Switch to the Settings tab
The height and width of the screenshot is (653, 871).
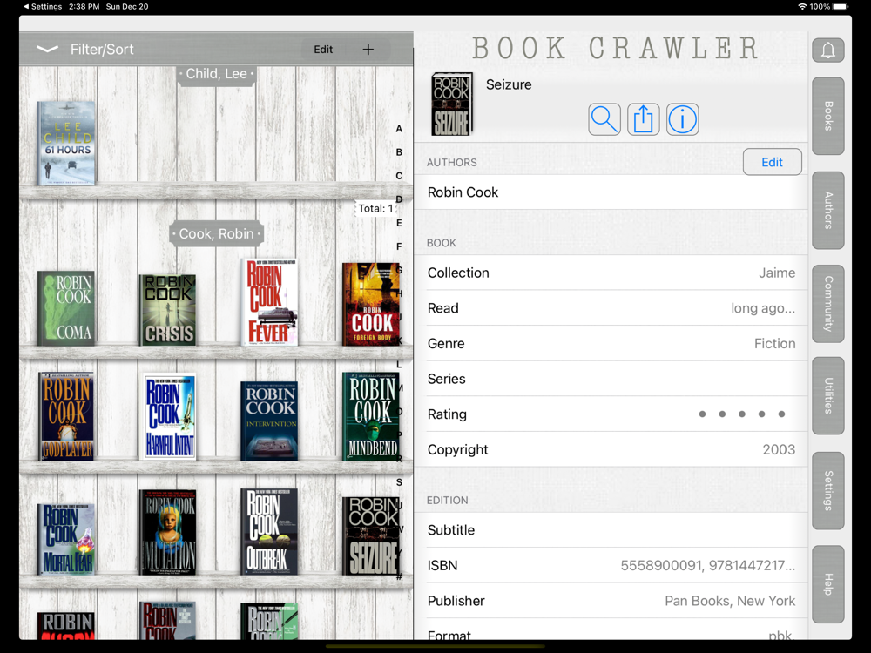click(827, 491)
